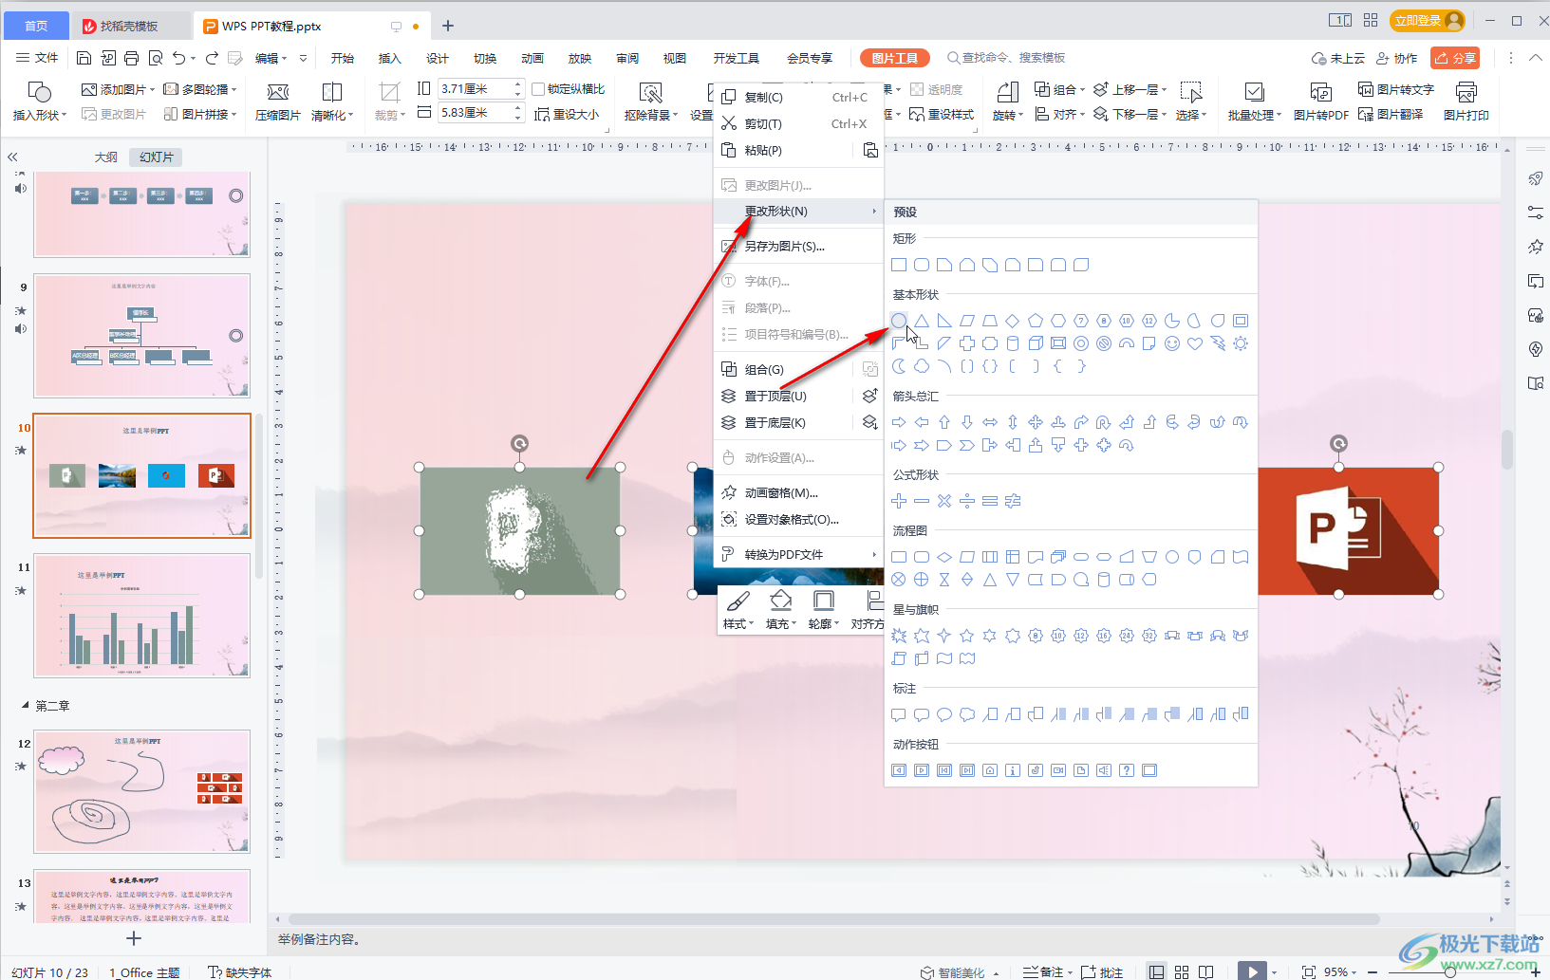Open the Group dropdown in ribbon
This screenshot has width=1550, height=980.
point(1060,89)
